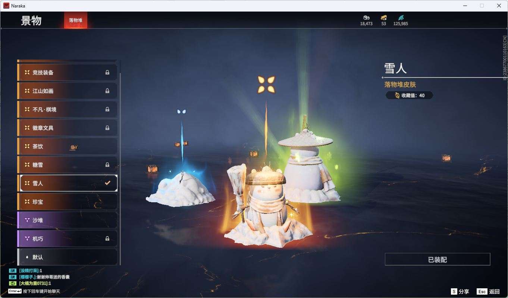Screen dimensions: 508x298
Task: Minimize the Naraka window
Action: point(465,6)
